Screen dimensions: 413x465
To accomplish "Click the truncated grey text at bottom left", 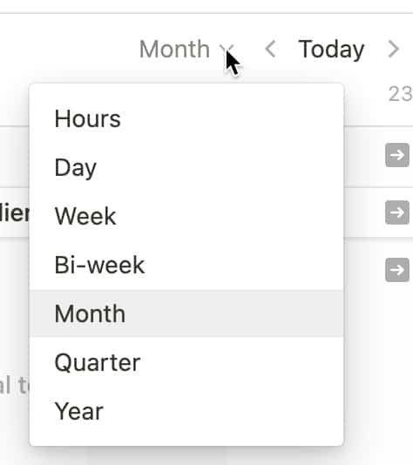I will [x=15, y=385].
